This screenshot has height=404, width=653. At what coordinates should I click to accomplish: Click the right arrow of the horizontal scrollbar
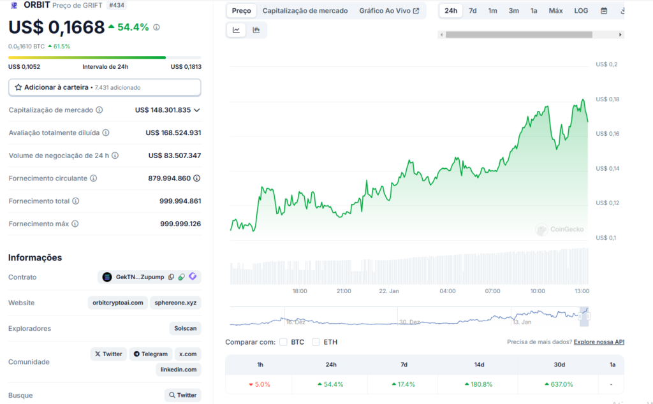[620, 34]
